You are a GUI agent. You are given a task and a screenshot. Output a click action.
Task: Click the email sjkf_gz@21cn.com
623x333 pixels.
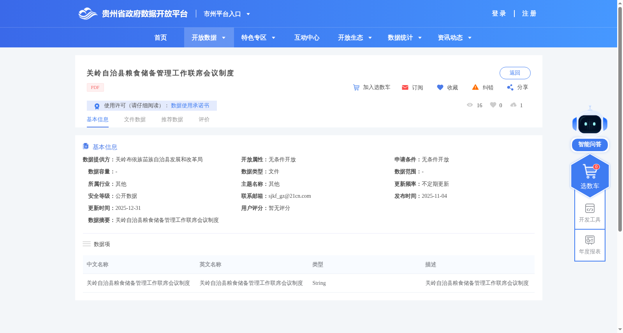[x=290, y=196]
